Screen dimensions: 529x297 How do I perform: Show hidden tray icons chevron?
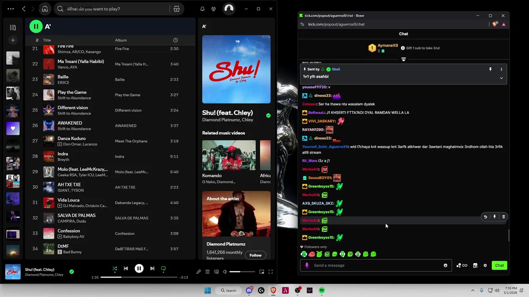(472, 290)
